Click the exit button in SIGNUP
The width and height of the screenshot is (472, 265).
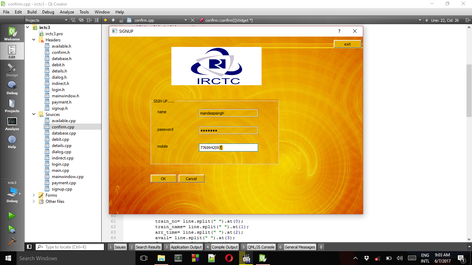[347, 44]
